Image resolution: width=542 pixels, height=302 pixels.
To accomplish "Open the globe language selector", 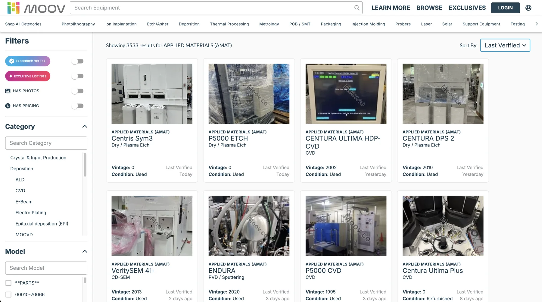I will pyautogui.click(x=528, y=8).
